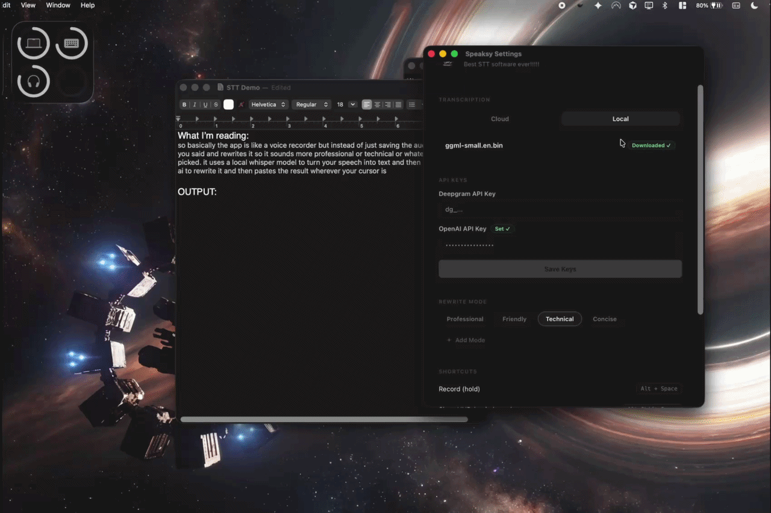This screenshot has width=771, height=513.
Task: Expand the font size dropdown showing 18
Action: [345, 104]
